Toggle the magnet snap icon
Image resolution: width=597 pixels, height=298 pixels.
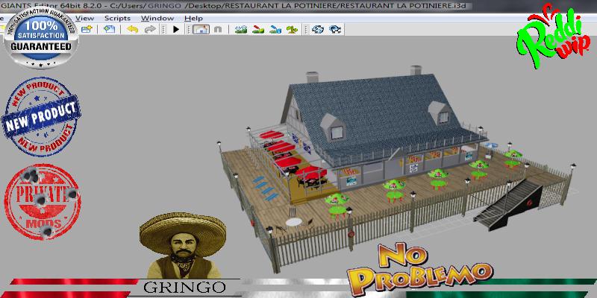(217, 30)
